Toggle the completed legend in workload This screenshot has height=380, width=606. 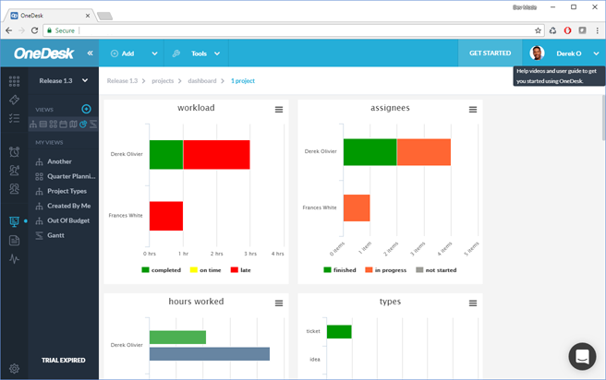click(x=161, y=270)
